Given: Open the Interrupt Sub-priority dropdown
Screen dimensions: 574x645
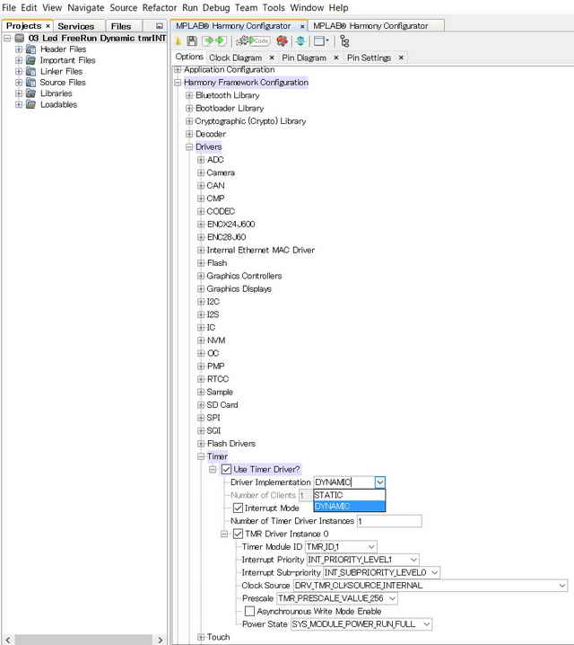Looking at the screenshot, I should click(434, 572).
